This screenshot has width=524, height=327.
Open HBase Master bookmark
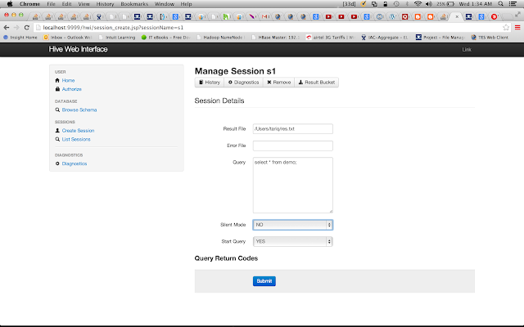pyautogui.click(x=276, y=38)
